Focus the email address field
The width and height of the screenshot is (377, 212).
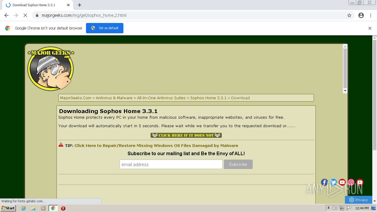click(171, 164)
